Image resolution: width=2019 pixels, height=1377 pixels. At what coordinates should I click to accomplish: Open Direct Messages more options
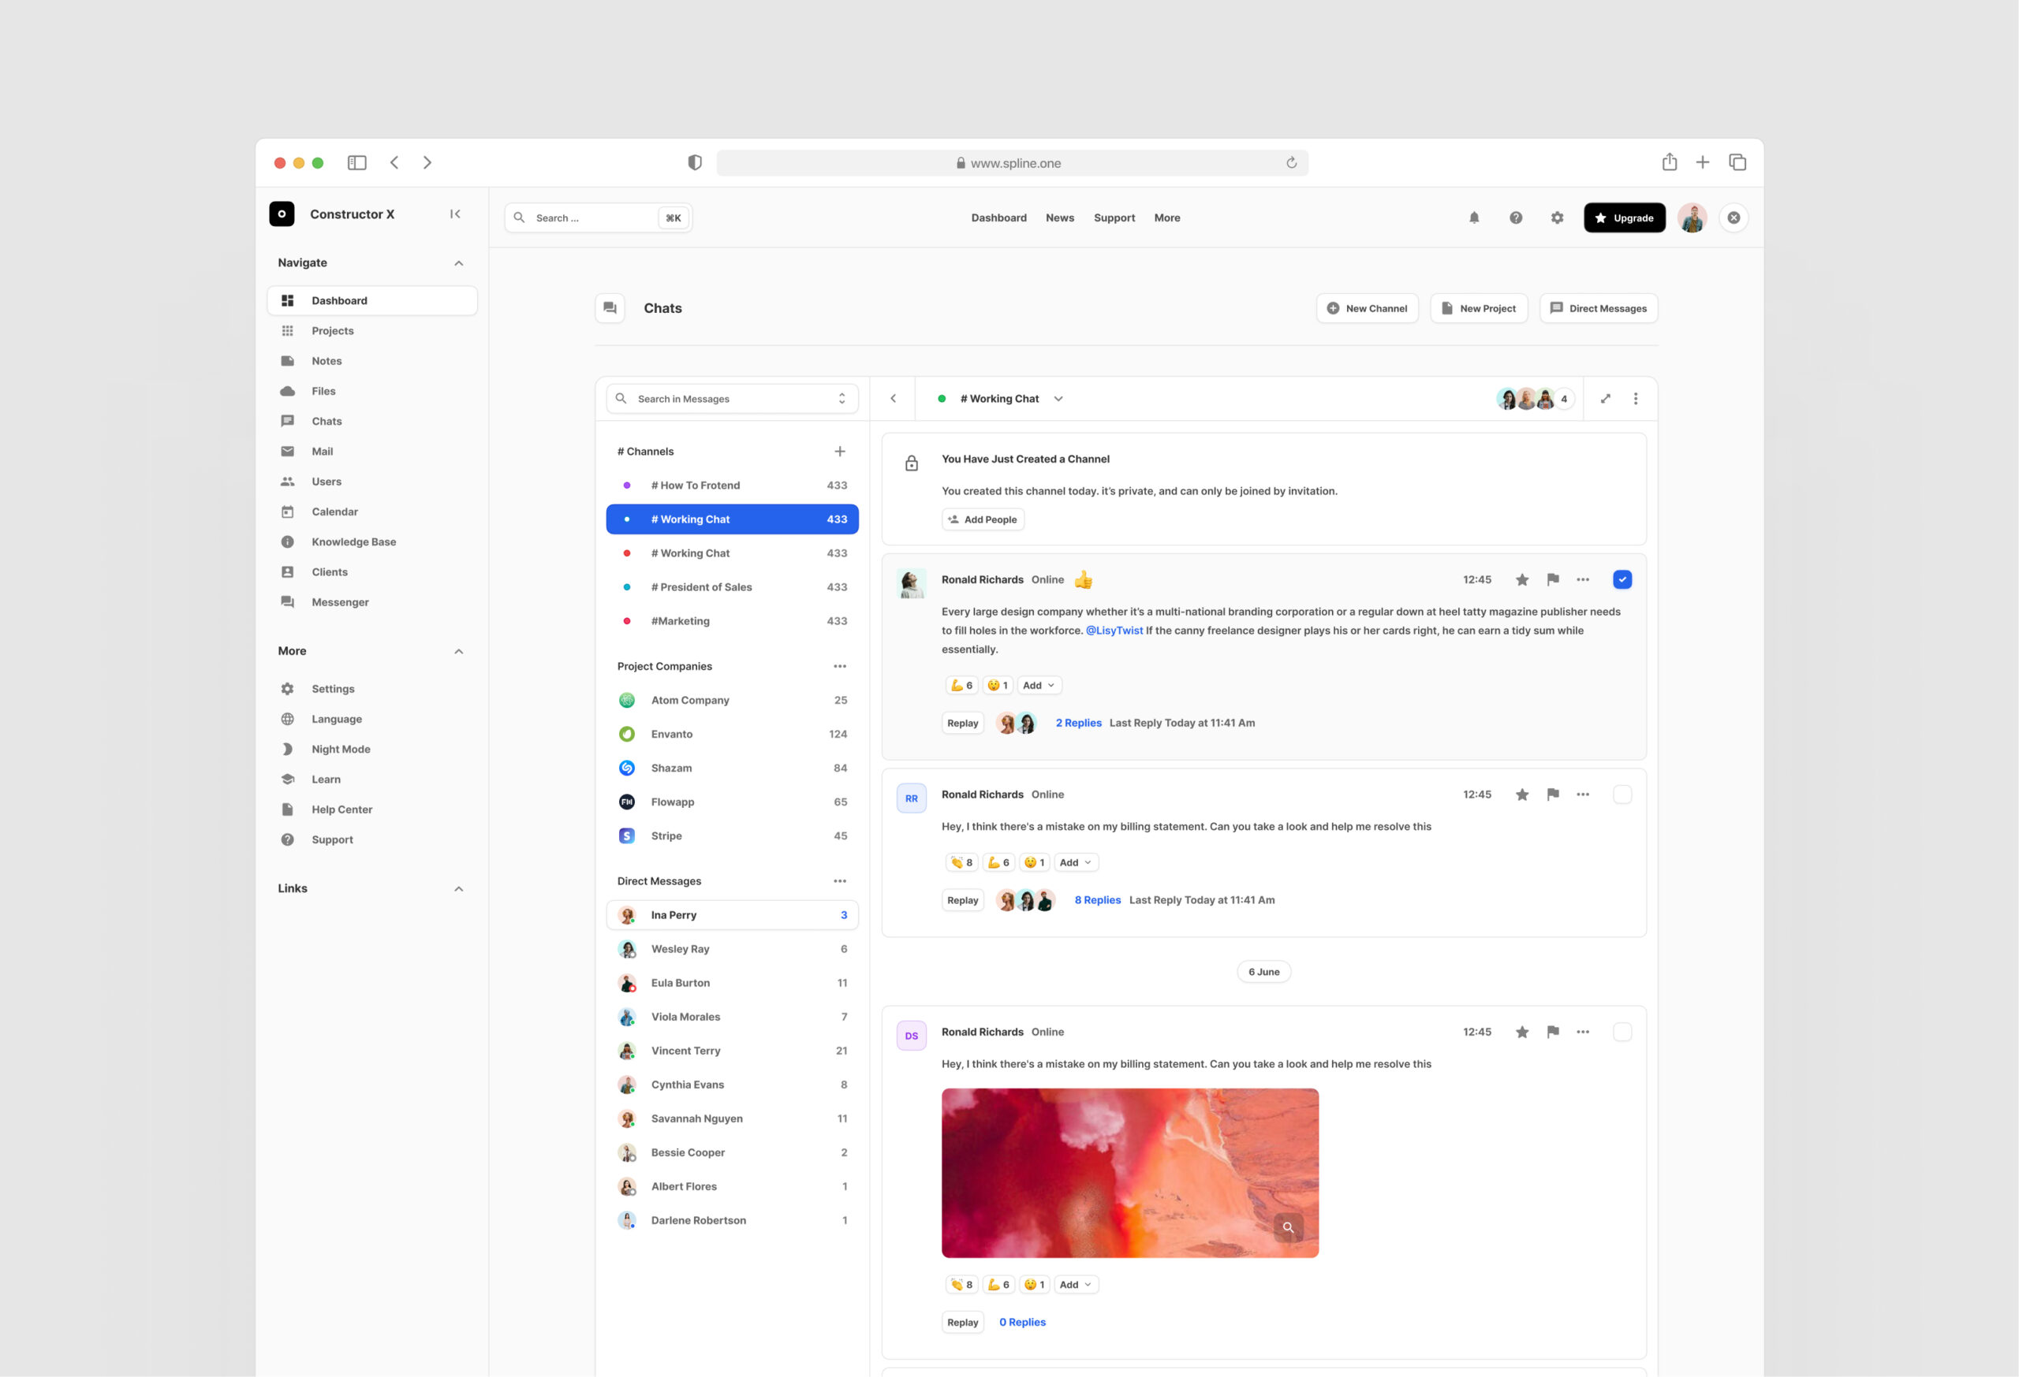pos(839,881)
